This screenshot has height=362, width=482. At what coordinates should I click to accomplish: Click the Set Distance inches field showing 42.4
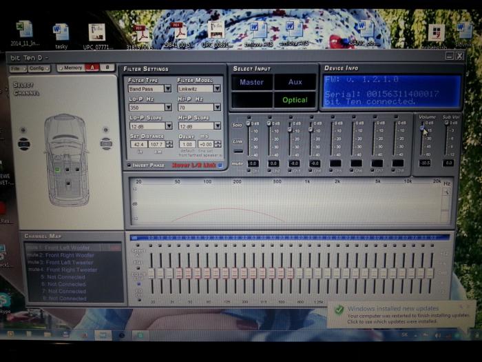pos(138,144)
